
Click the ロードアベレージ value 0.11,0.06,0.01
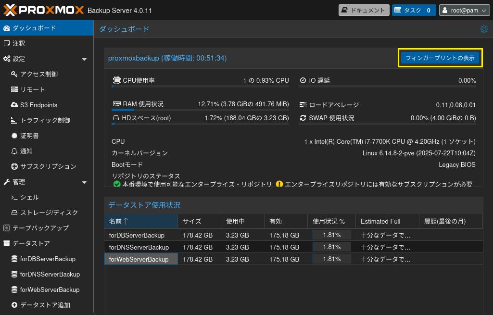pos(455,105)
